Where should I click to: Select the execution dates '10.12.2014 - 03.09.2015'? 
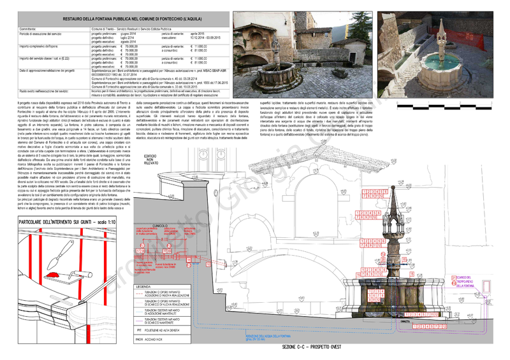pos(205,38)
